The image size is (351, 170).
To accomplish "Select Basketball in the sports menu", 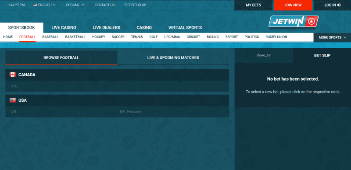I will pos(75,37).
